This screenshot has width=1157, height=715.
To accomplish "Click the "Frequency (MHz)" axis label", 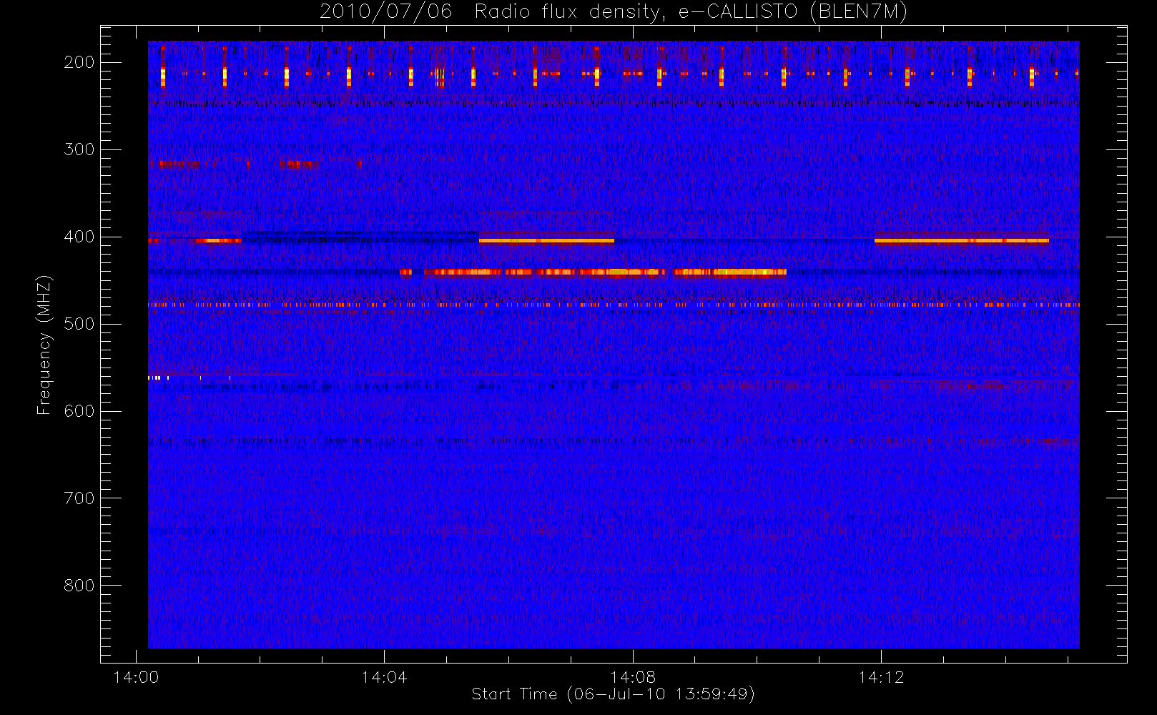I will [x=44, y=345].
